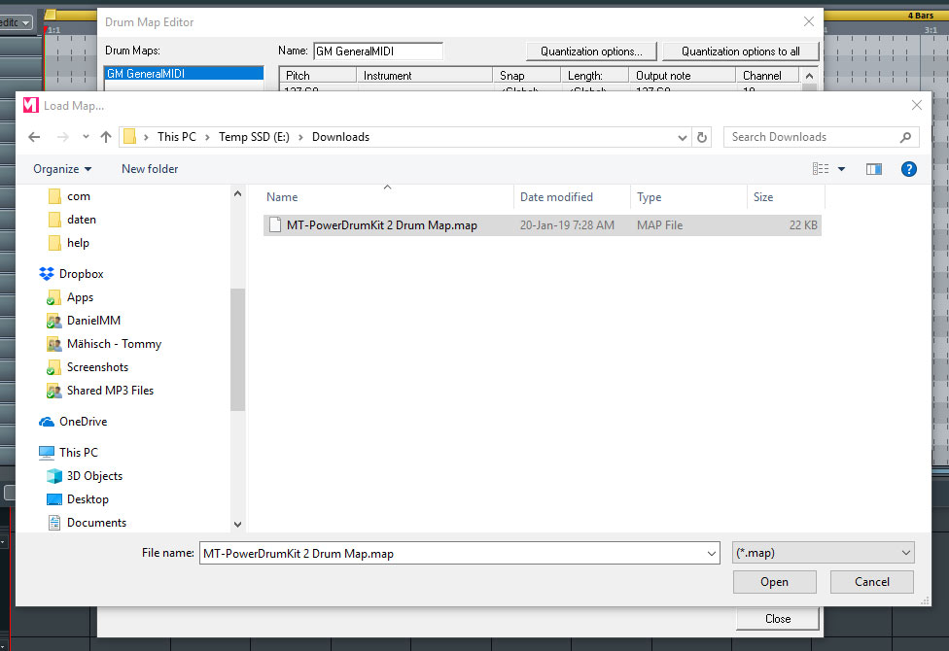This screenshot has width=949, height=651.
Task: Refresh the Downloads folder view
Action: [x=701, y=137]
